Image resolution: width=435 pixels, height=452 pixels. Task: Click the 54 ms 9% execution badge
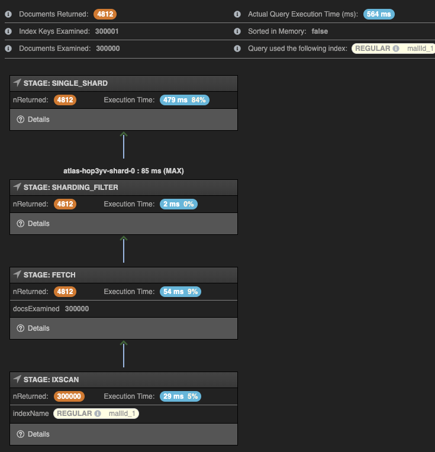click(x=181, y=292)
